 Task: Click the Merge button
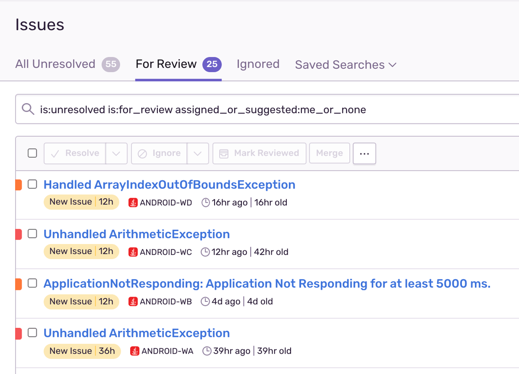click(x=329, y=153)
